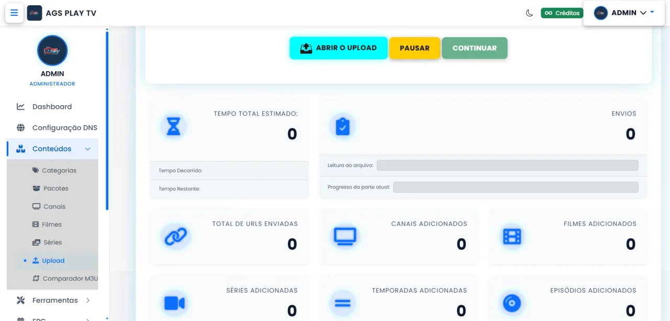Toggle dark mode with the moon icon
The width and height of the screenshot is (670, 321).
(x=530, y=13)
